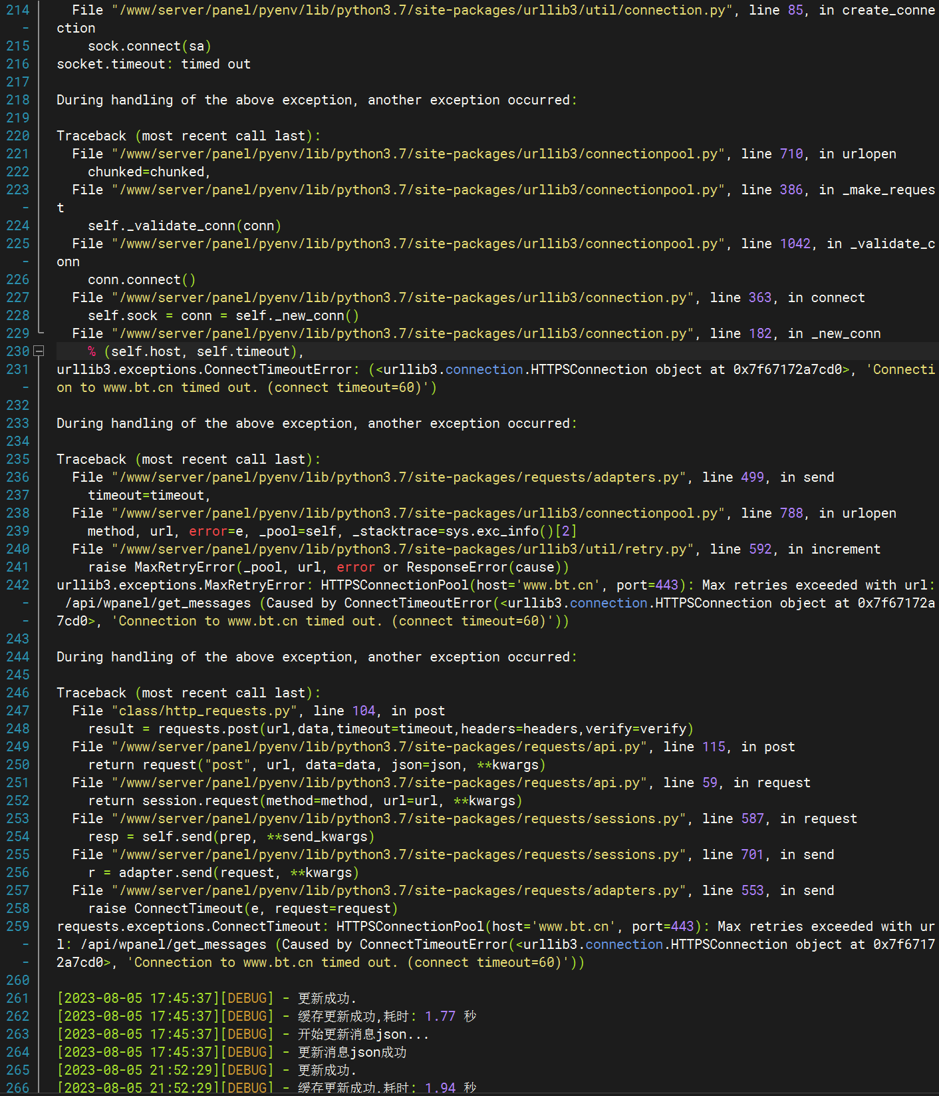Click gutter line number 214
This screenshot has height=1096, width=939.
[18, 10]
